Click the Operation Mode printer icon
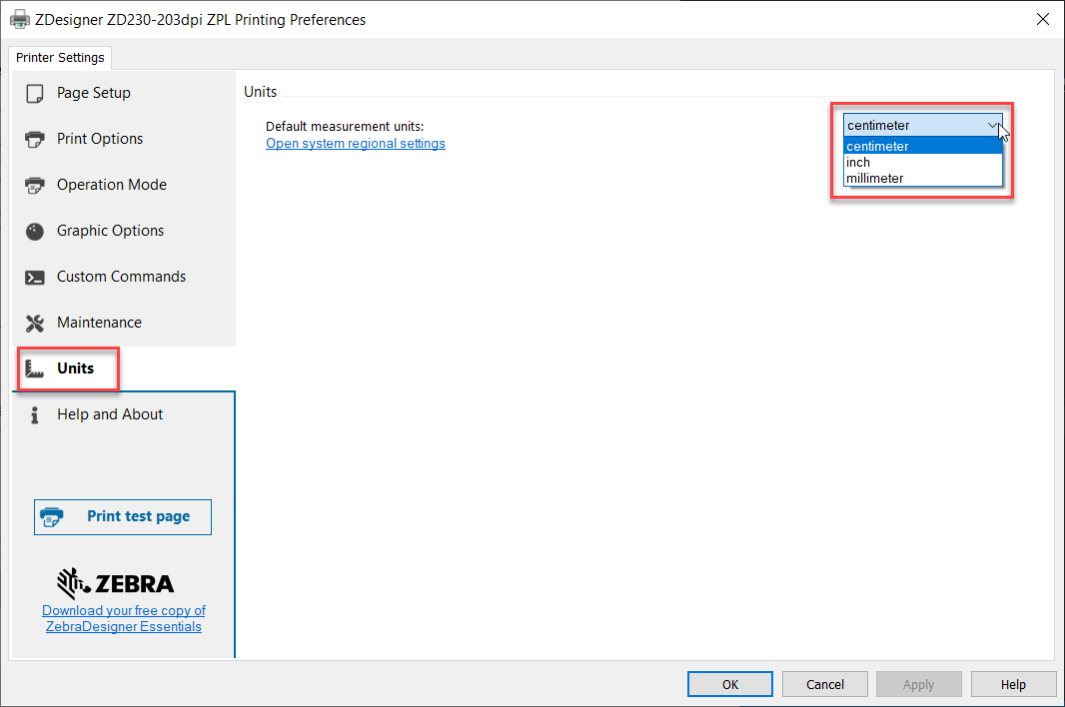This screenshot has width=1065, height=707. coord(35,185)
